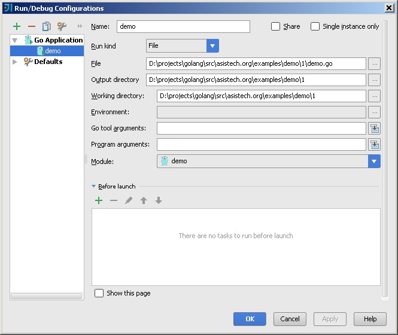Click the Apply button
Image resolution: width=398 pixels, height=335 pixels.
(330, 319)
